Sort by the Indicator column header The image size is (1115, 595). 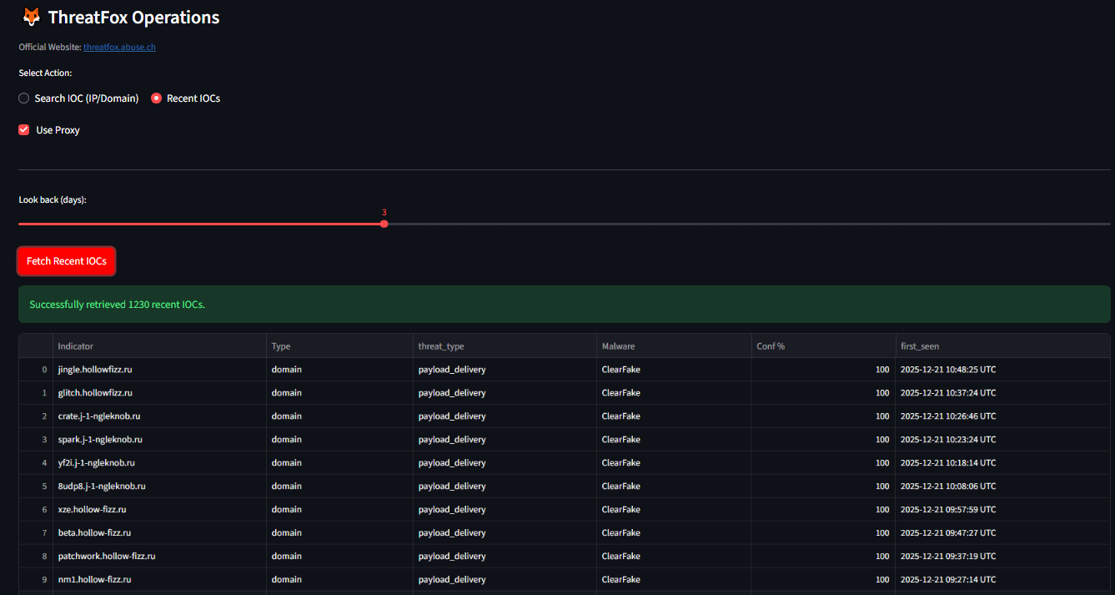[x=160, y=346]
